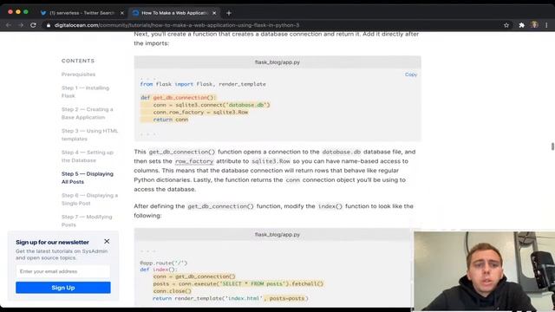This screenshot has width=555, height=312.
Task: Click the 'return render_template' code line
Action: (231, 298)
